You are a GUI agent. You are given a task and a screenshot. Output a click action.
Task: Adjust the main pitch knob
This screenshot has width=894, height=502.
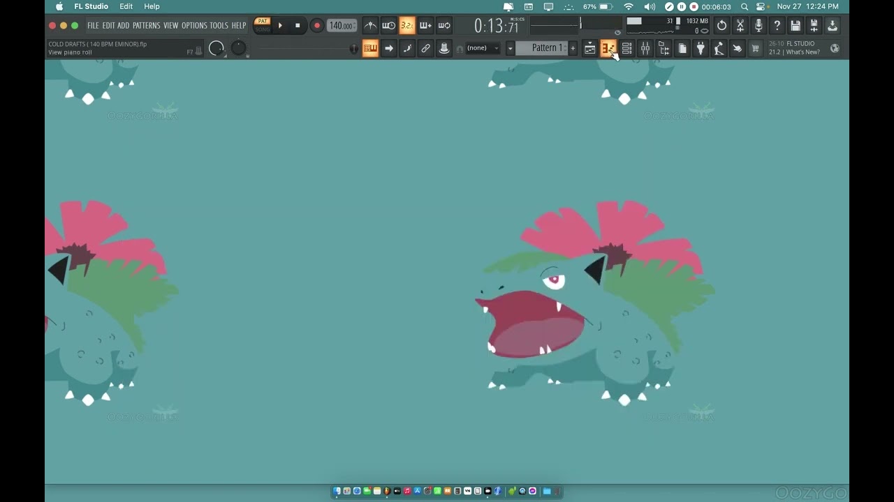(239, 47)
